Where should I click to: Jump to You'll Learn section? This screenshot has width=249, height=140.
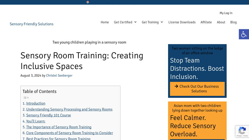(36, 121)
